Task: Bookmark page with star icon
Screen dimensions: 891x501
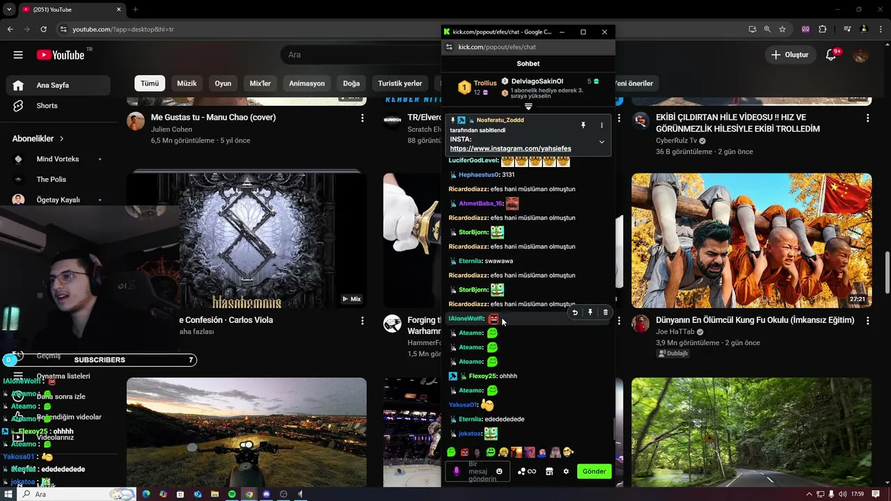Action: [782, 29]
